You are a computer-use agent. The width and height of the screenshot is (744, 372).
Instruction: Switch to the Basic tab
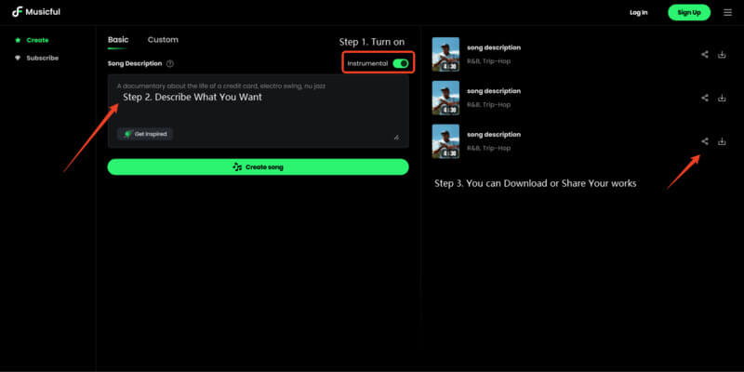tap(118, 40)
